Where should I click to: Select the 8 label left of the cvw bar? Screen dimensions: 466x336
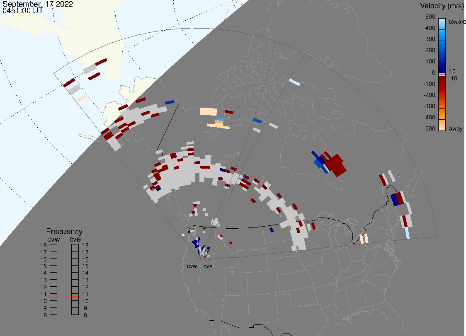(45, 315)
